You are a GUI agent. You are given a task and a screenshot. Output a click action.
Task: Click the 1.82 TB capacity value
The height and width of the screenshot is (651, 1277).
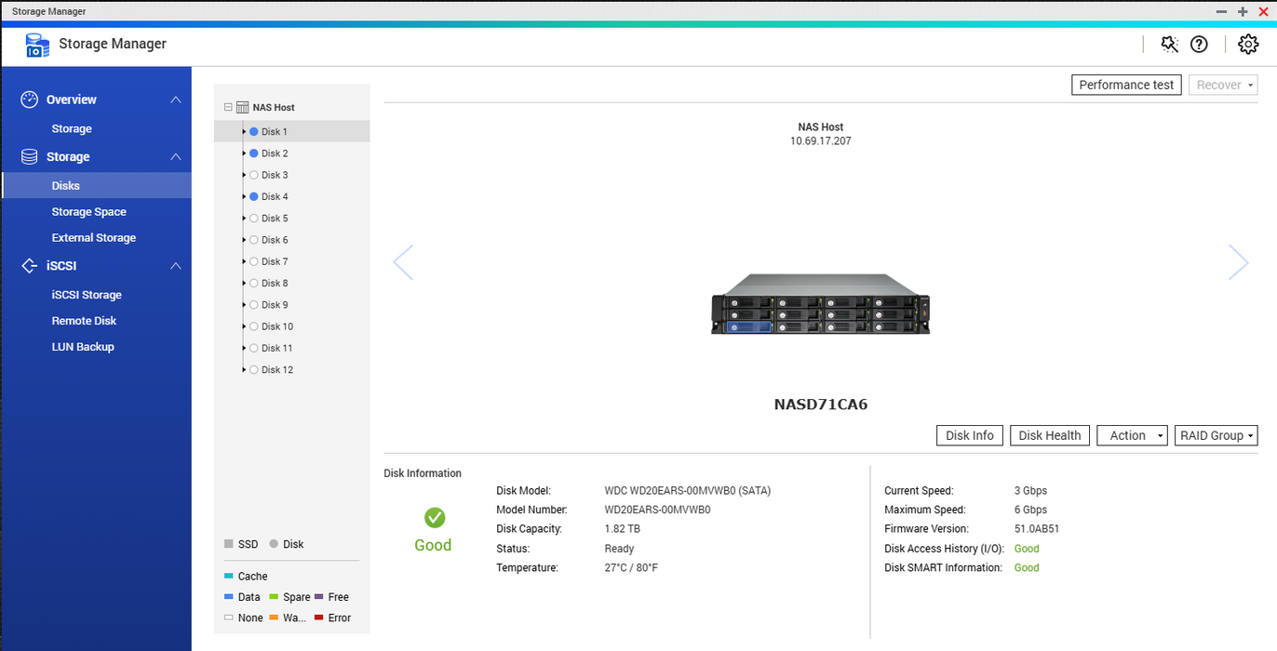click(x=622, y=529)
